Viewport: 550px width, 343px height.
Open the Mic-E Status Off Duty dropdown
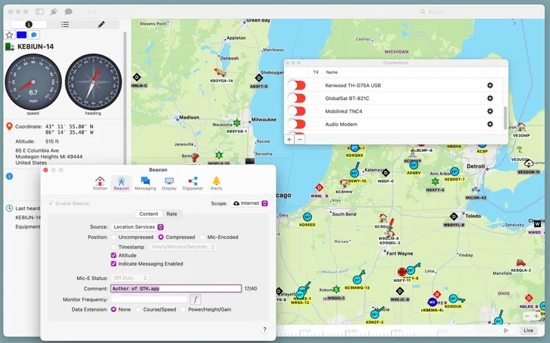coord(129,278)
